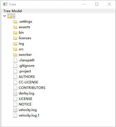116x127 pixels.
Task: Click the .project file icon
Action: [15, 71]
